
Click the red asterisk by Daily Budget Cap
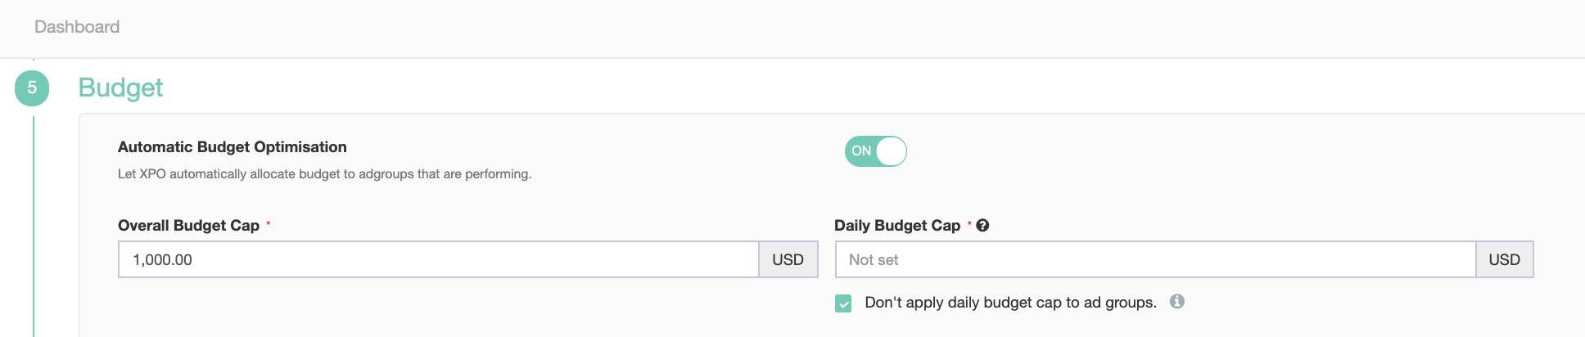(x=969, y=223)
